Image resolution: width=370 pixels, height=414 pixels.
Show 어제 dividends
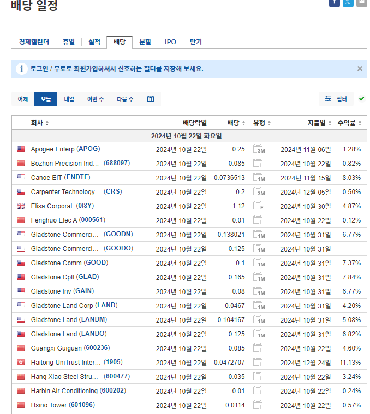[23, 99]
